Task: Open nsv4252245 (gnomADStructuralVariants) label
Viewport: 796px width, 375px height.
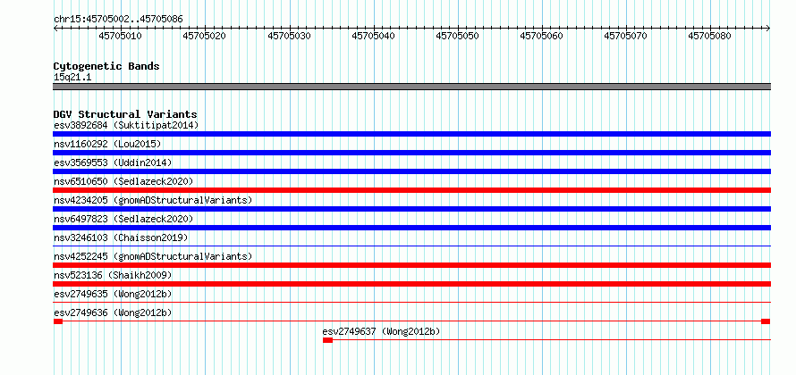Action: (x=153, y=256)
